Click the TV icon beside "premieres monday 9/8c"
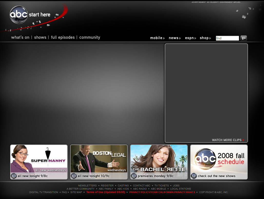 point(134,176)
